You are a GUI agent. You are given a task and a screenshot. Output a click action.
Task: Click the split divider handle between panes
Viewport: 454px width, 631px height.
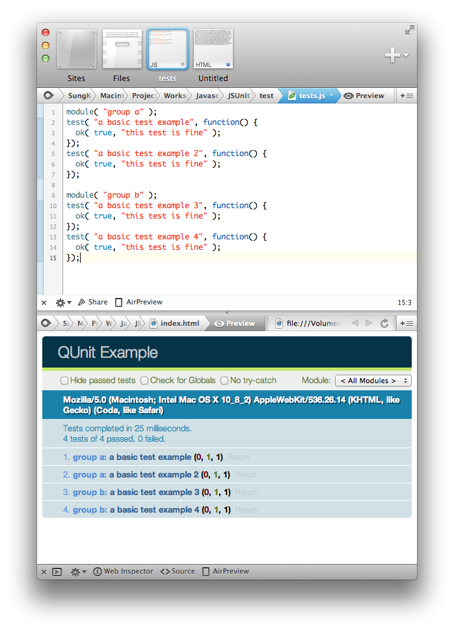click(227, 313)
